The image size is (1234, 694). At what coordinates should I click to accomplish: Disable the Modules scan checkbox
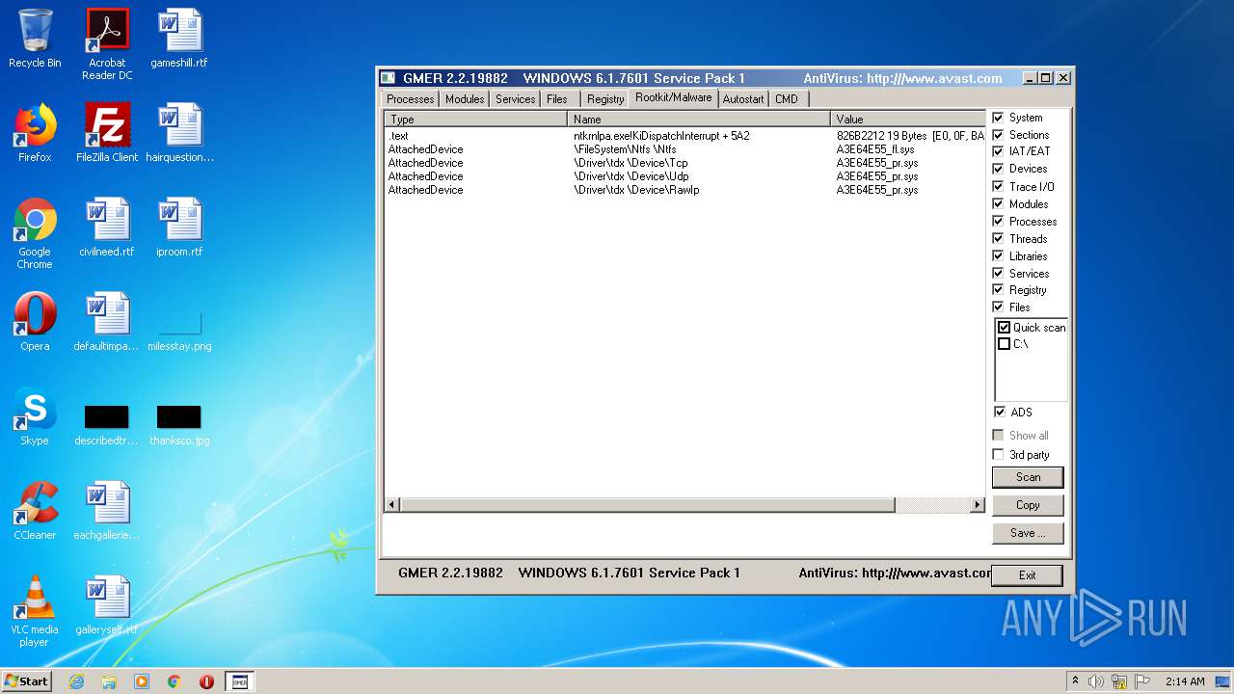pyautogui.click(x=998, y=204)
